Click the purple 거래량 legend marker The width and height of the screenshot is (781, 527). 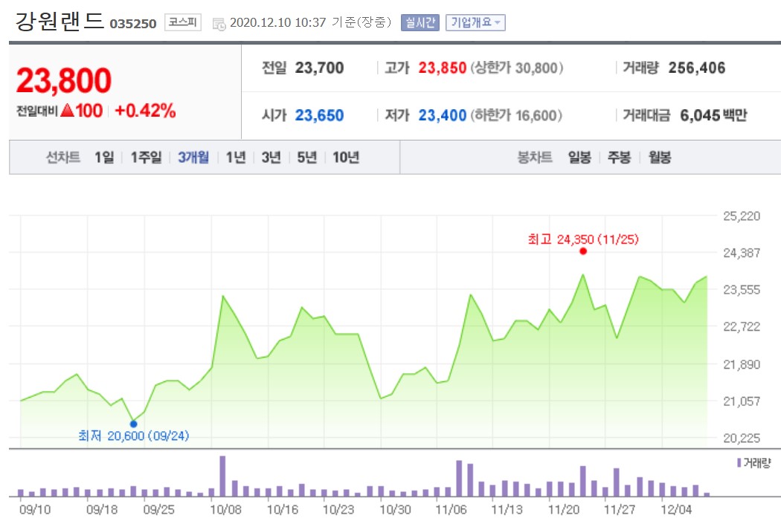(x=739, y=463)
